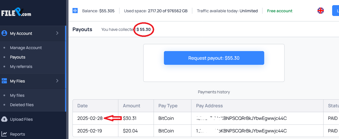
Task: Click the Reports chart icon
Action: tap(4, 134)
